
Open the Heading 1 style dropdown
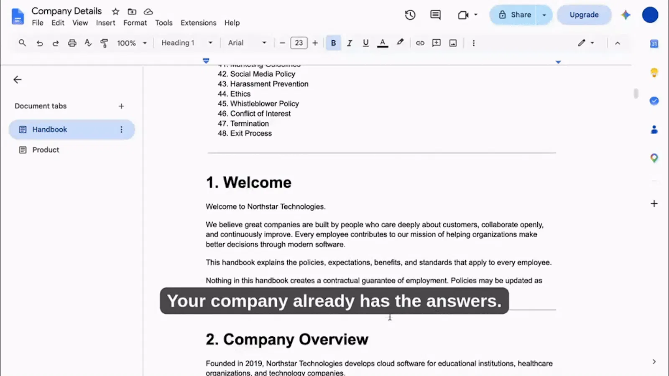(187, 43)
